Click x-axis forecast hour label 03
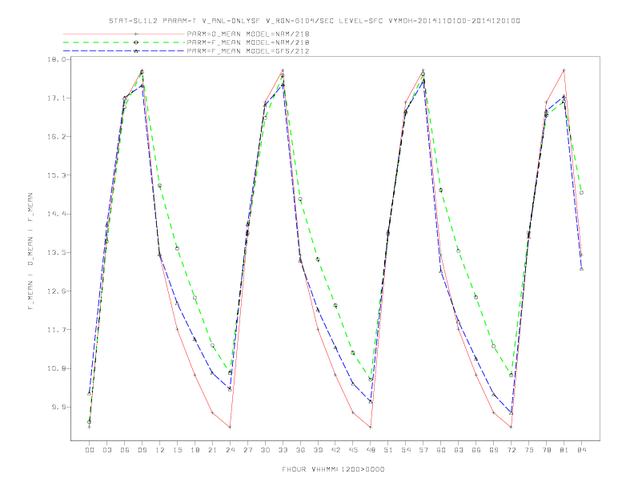Image resolution: width=634 pixels, height=490 pixels. [106, 450]
